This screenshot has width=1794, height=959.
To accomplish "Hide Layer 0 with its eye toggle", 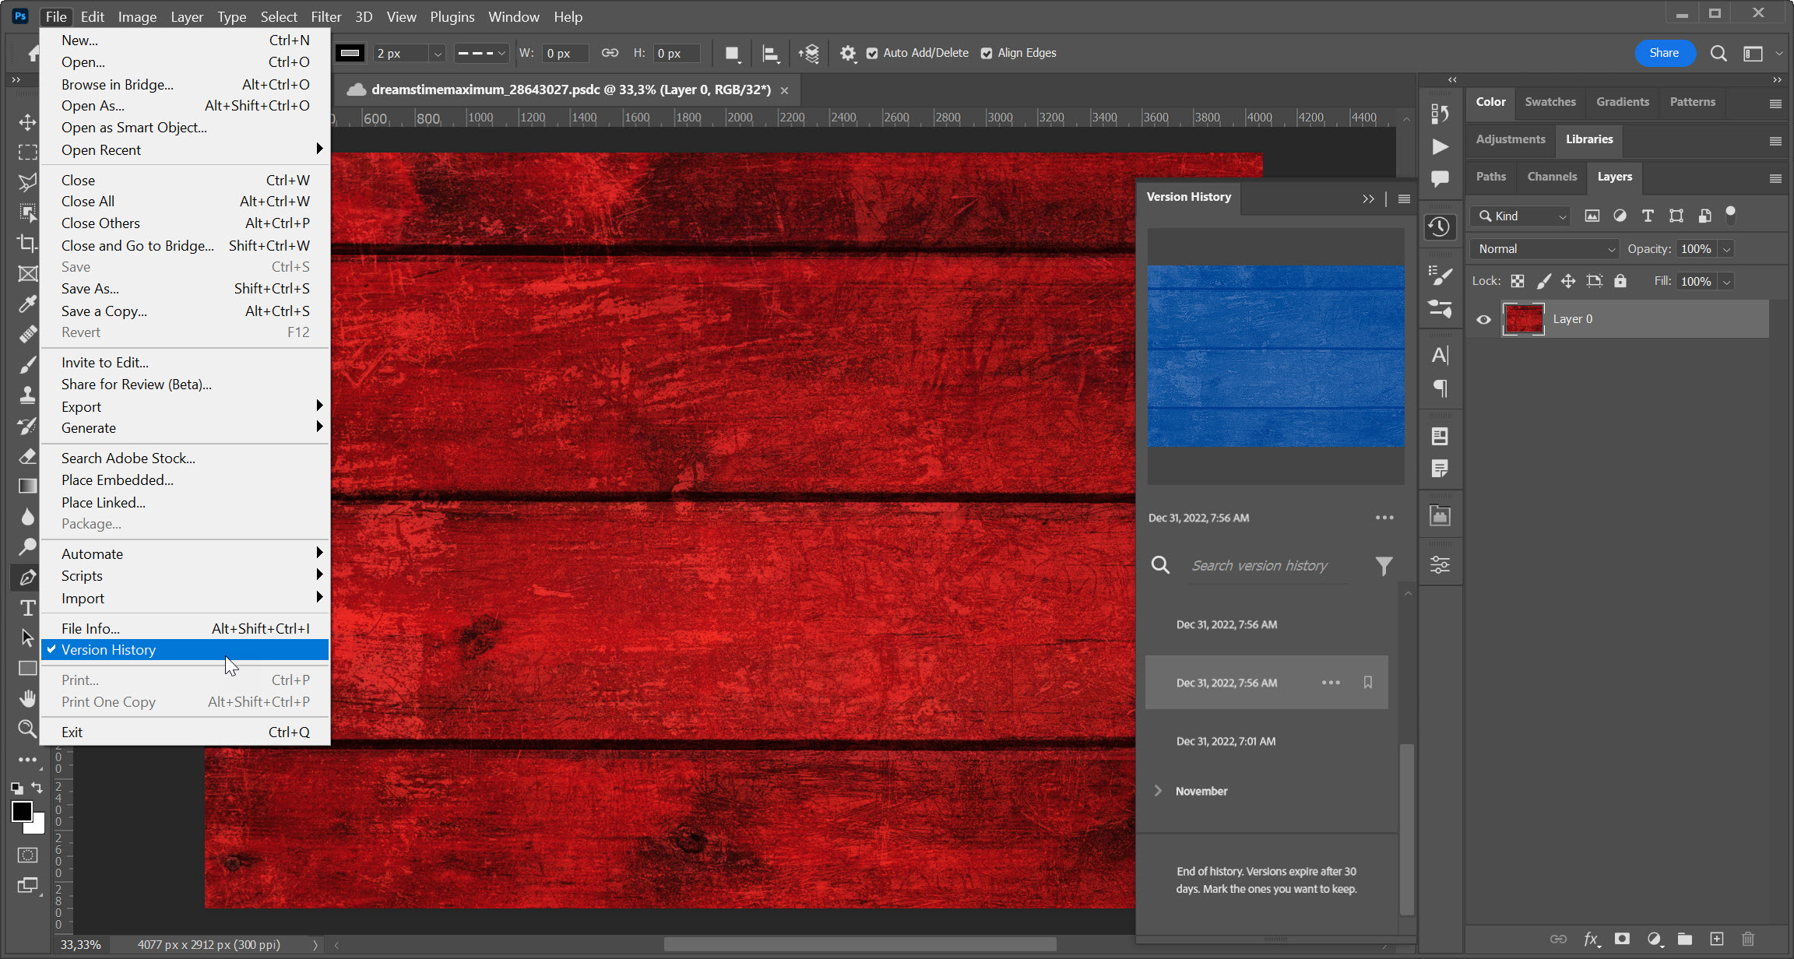I will (1483, 319).
